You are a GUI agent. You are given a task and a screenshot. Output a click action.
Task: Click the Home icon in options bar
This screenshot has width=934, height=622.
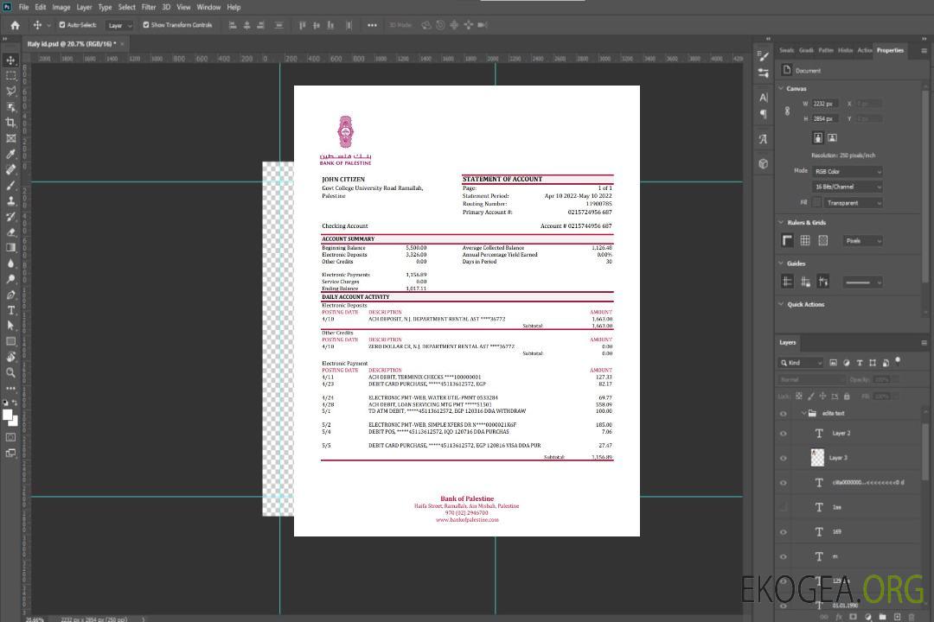pyautogui.click(x=15, y=25)
